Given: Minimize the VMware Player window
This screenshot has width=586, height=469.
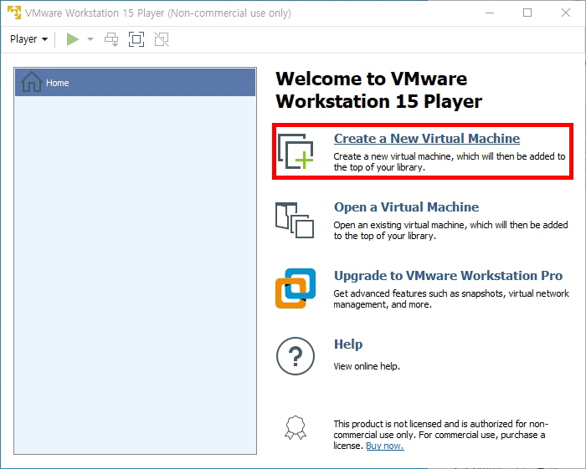Looking at the screenshot, I should click(x=490, y=13).
